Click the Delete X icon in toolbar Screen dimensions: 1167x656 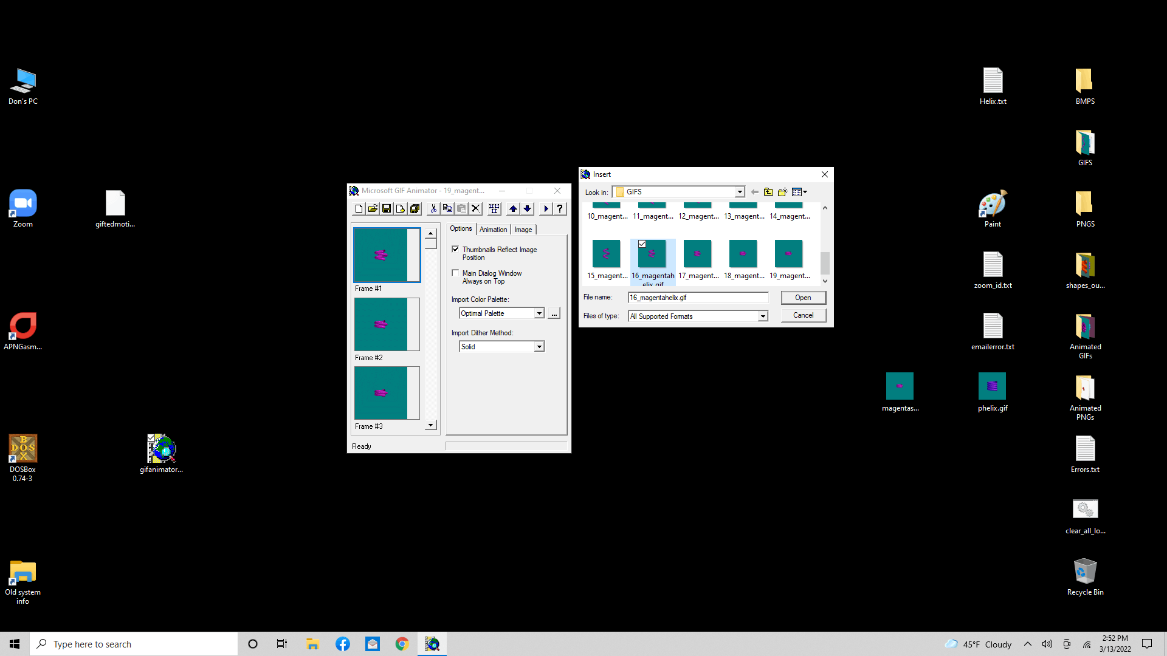pos(475,209)
